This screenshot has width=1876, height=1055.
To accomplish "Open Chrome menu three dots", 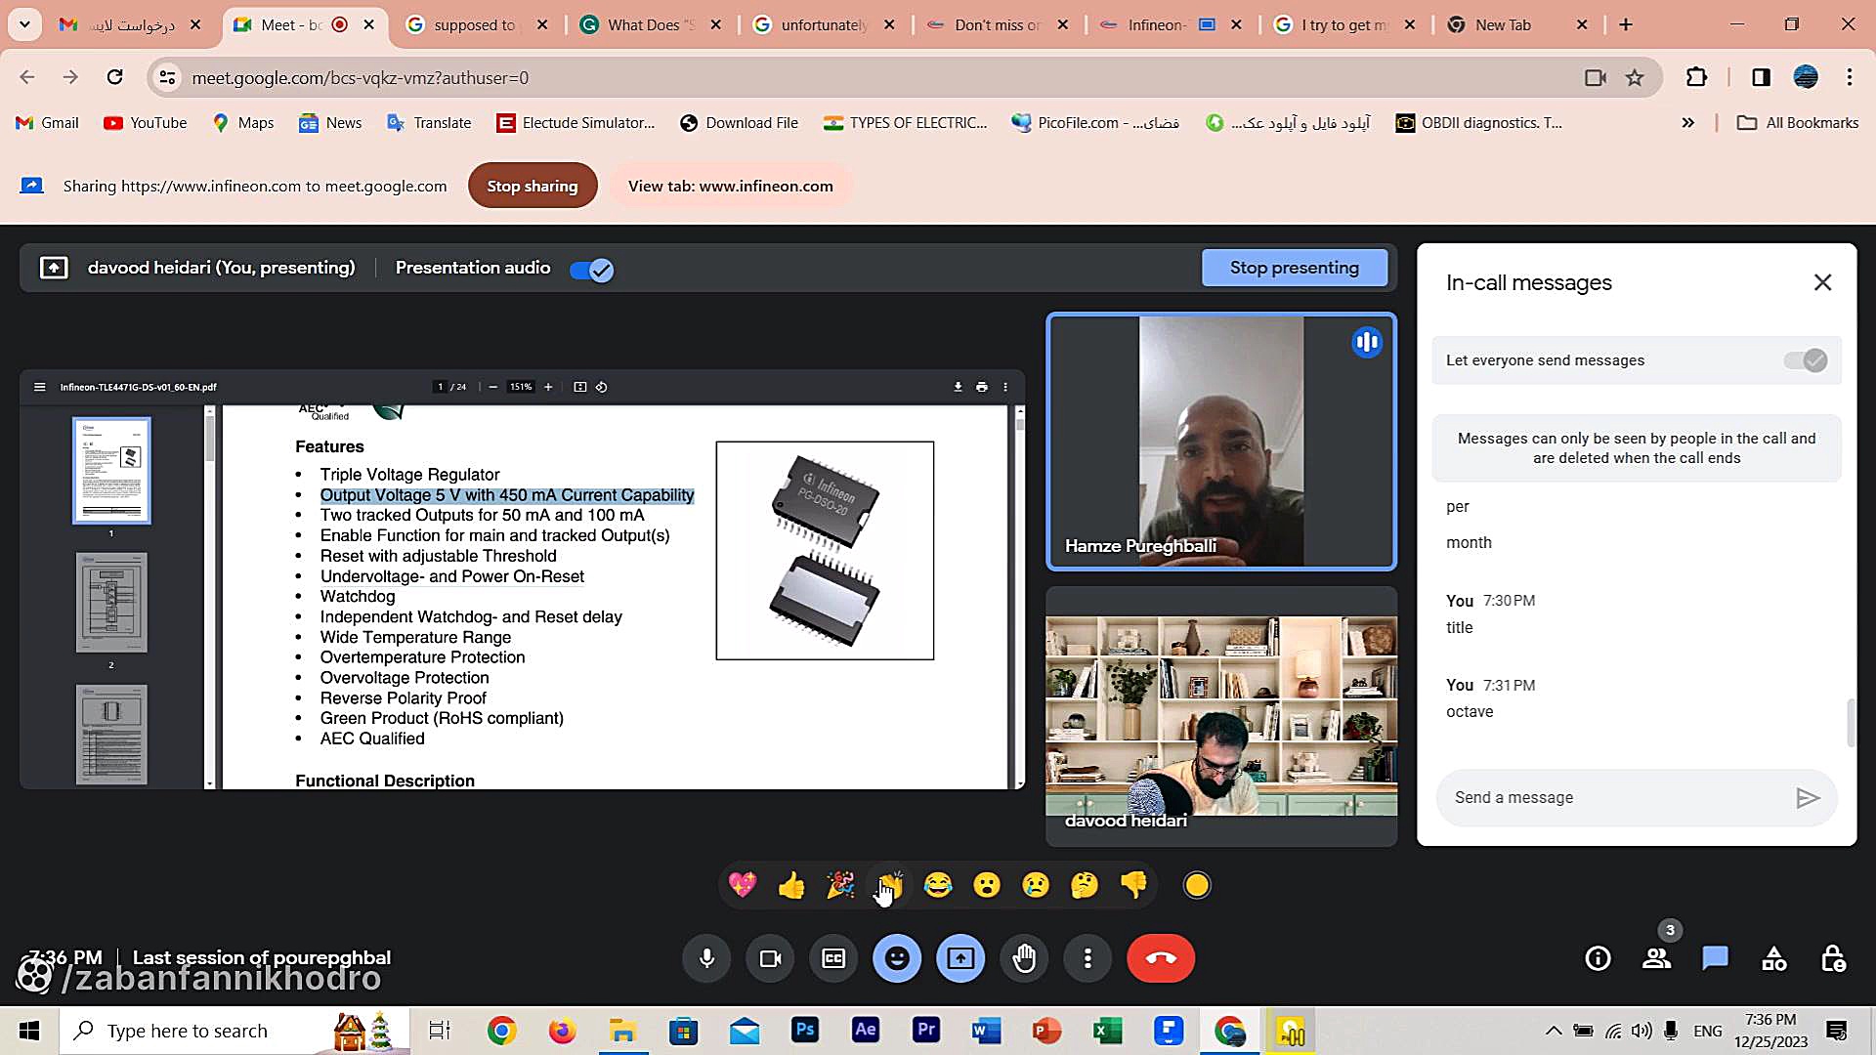I will [x=1850, y=77].
